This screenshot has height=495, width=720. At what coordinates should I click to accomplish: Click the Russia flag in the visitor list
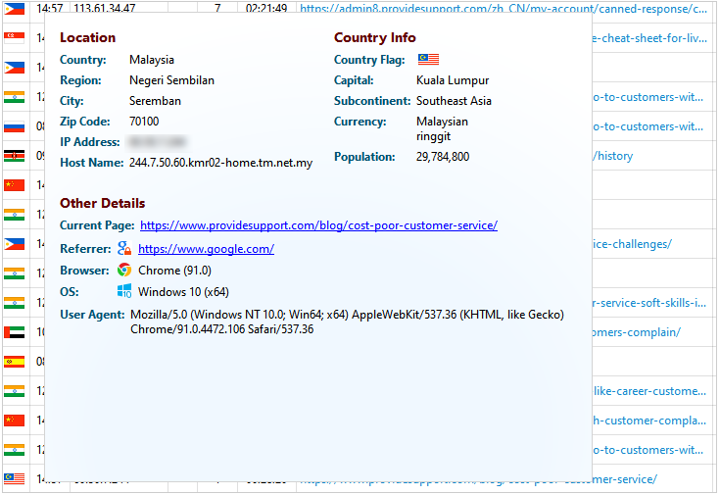(15, 126)
